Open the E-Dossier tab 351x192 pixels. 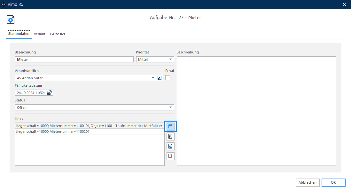tap(58, 34)
